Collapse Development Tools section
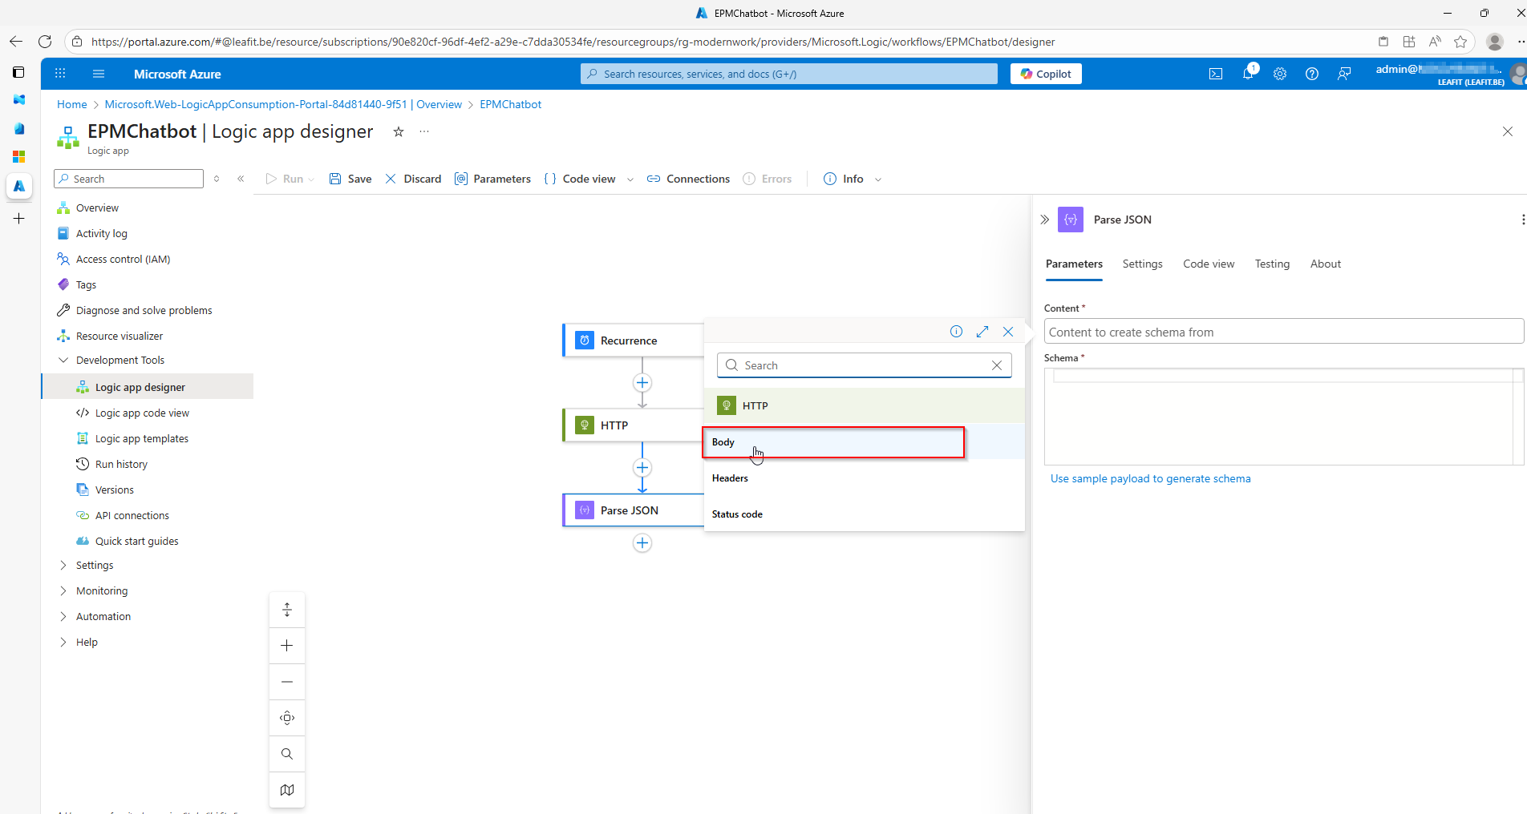The image size is (1527, 814). tap(63, 360)
